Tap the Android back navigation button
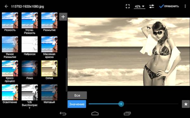The image size is (190, 118). tap(63, 113)
